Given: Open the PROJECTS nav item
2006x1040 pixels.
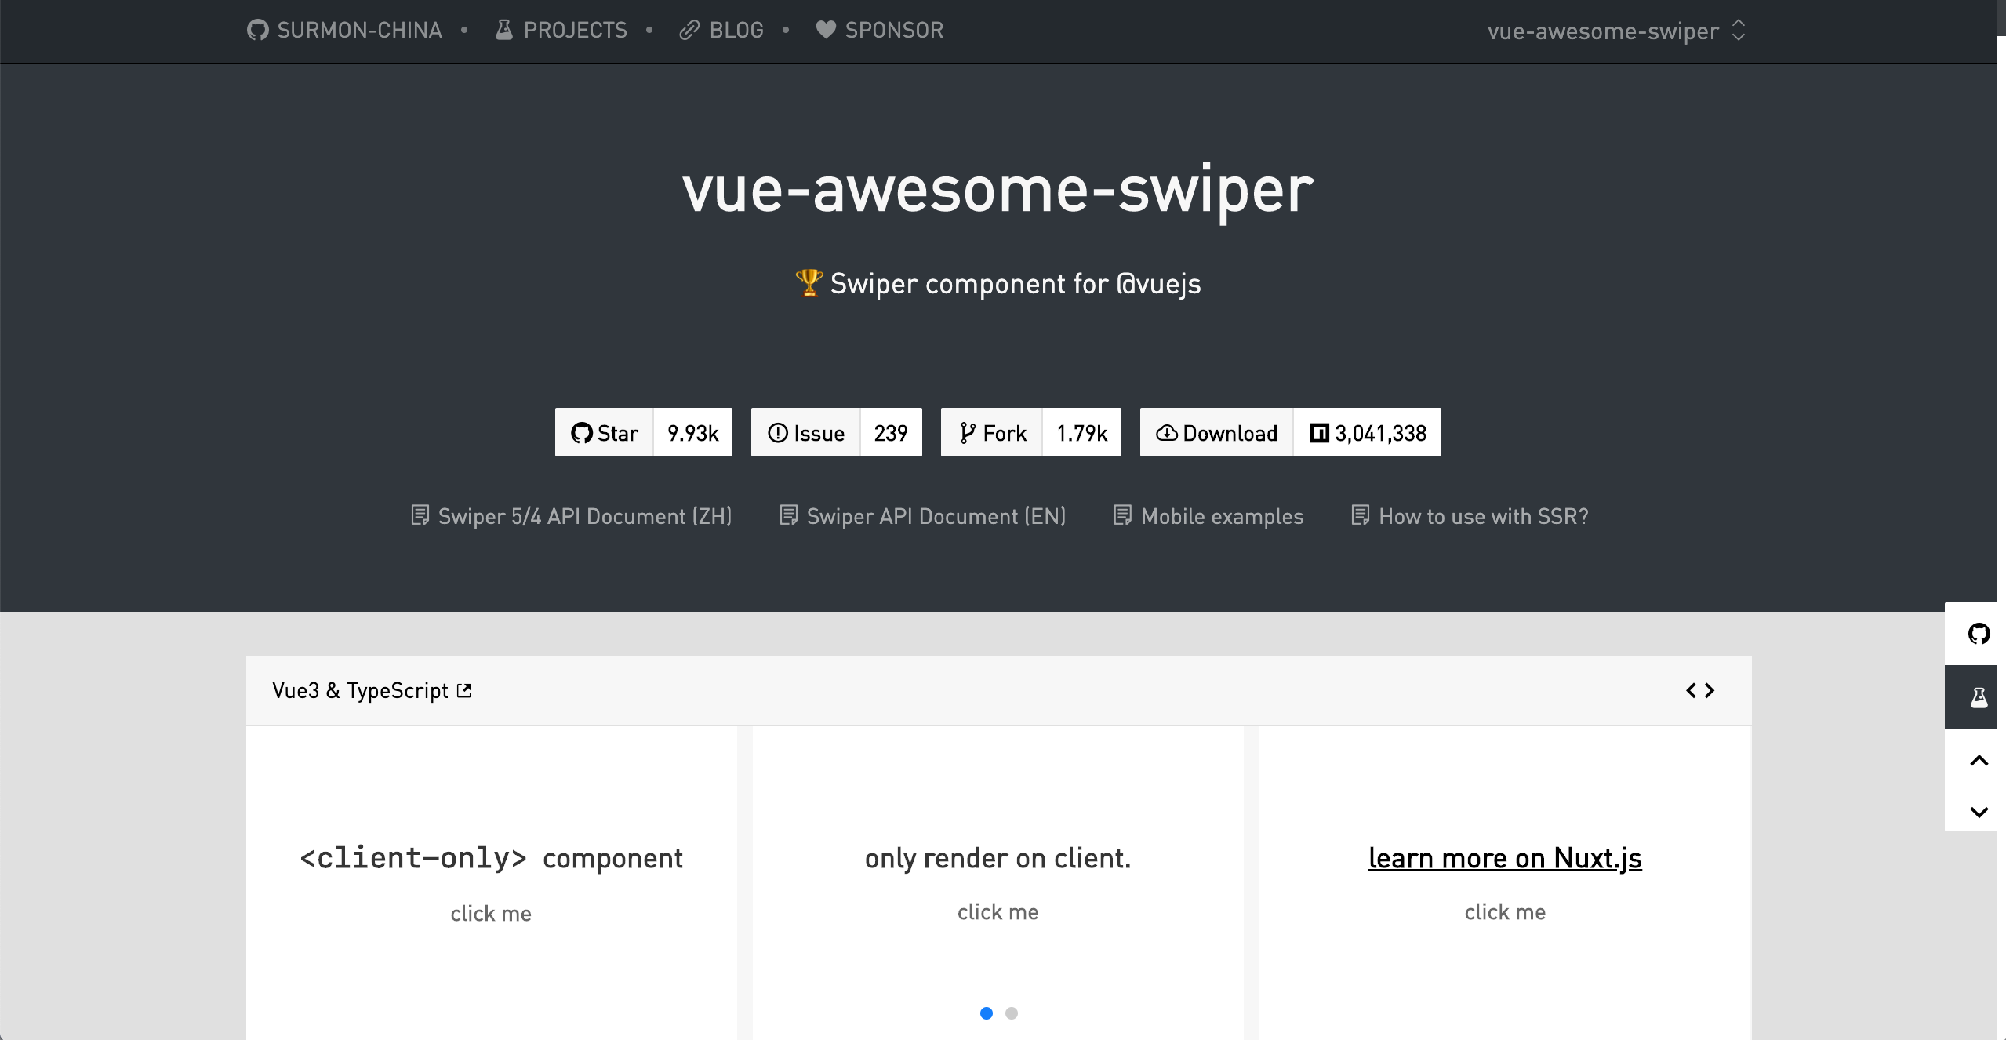Looking at the screenshot, I should tap(561, 30).
